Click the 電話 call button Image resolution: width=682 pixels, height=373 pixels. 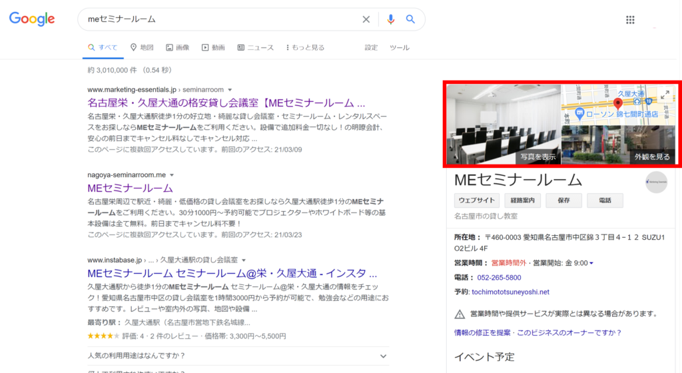(605, 200)
